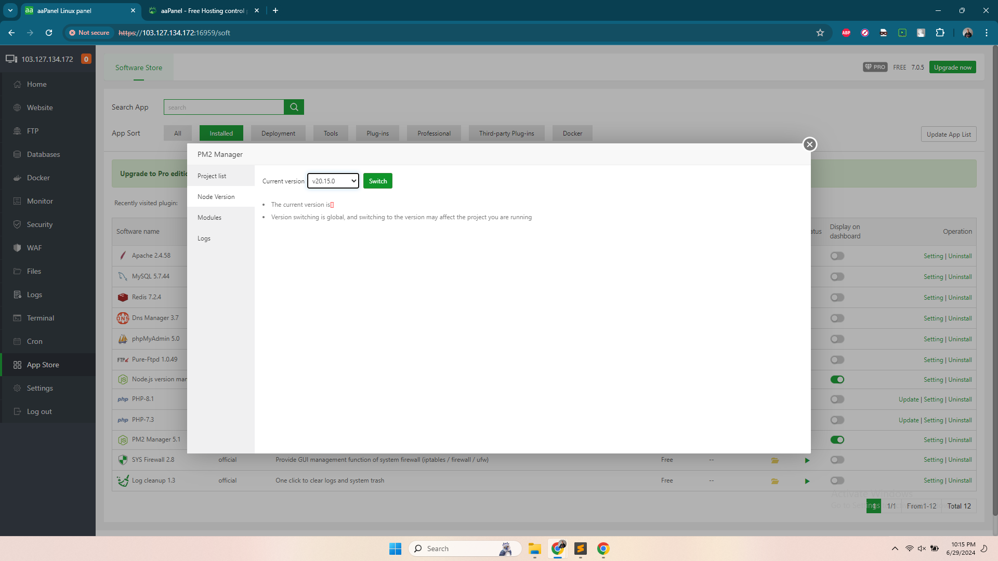Click the green search magnifier icon
998x561 pixels.
click(x=294, y=107)
